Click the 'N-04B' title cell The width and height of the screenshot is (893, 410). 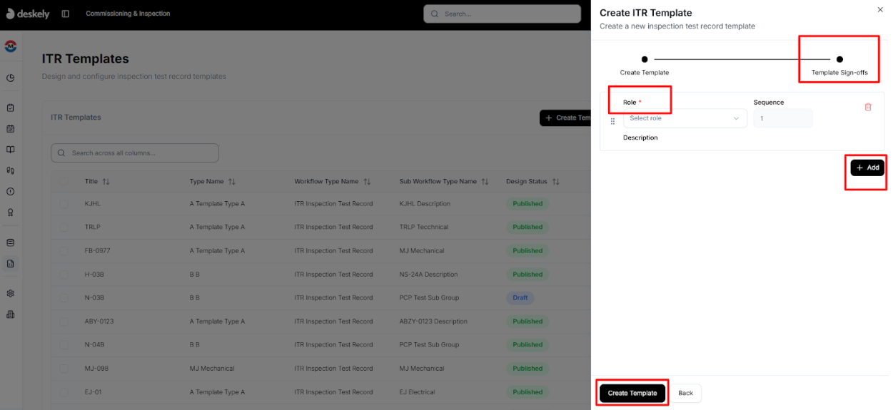[94, 345]
